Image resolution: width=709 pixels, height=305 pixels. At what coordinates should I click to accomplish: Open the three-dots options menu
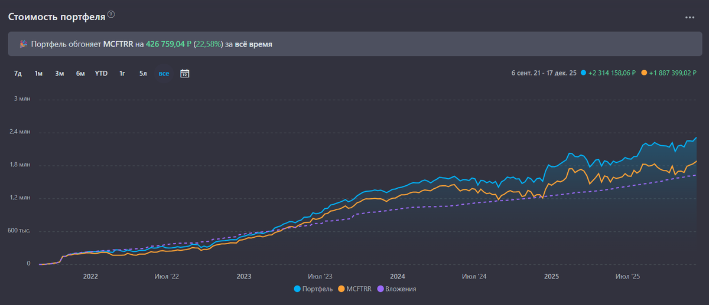[690, 17]
